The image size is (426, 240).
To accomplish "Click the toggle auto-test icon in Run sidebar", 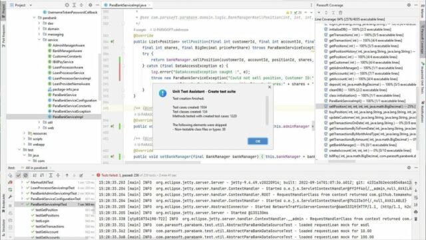I will [x=10, y=189].
